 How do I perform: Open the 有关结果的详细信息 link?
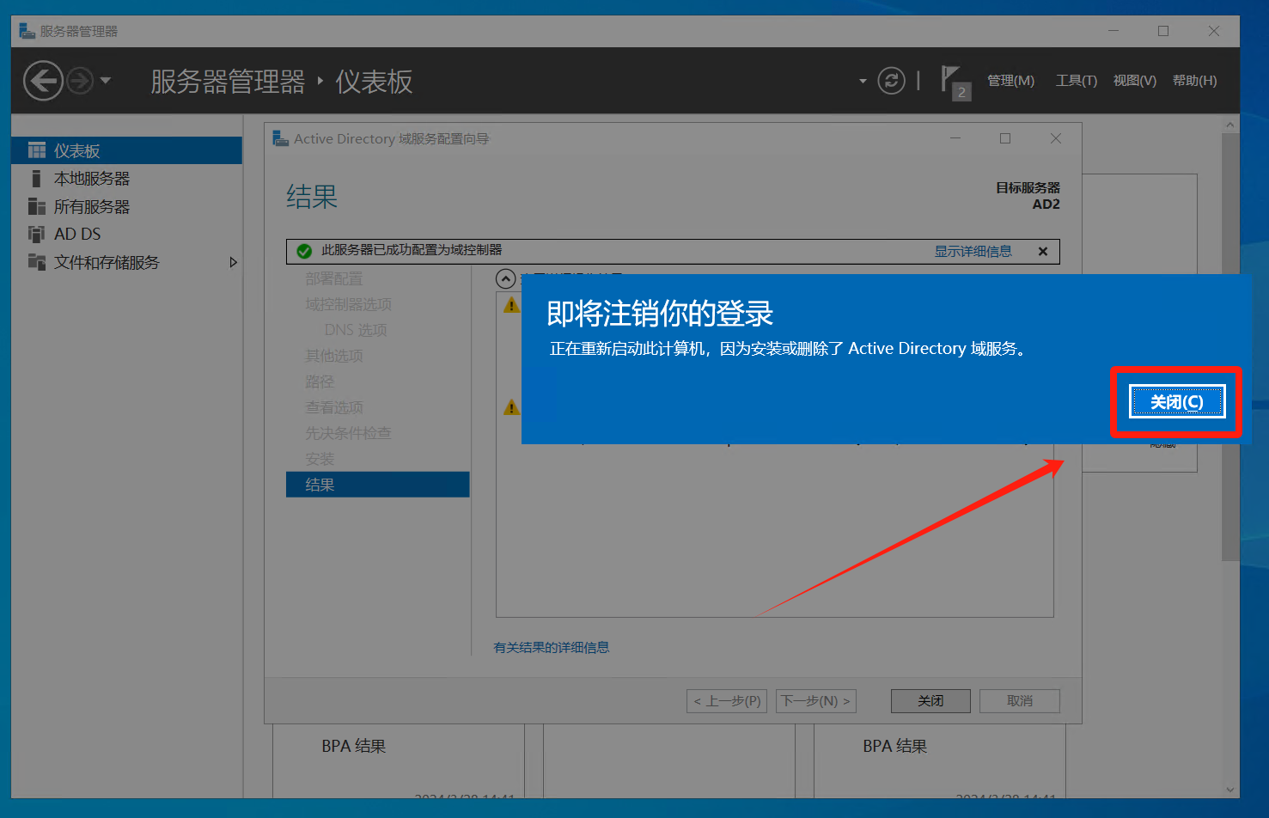coord(552,648)
